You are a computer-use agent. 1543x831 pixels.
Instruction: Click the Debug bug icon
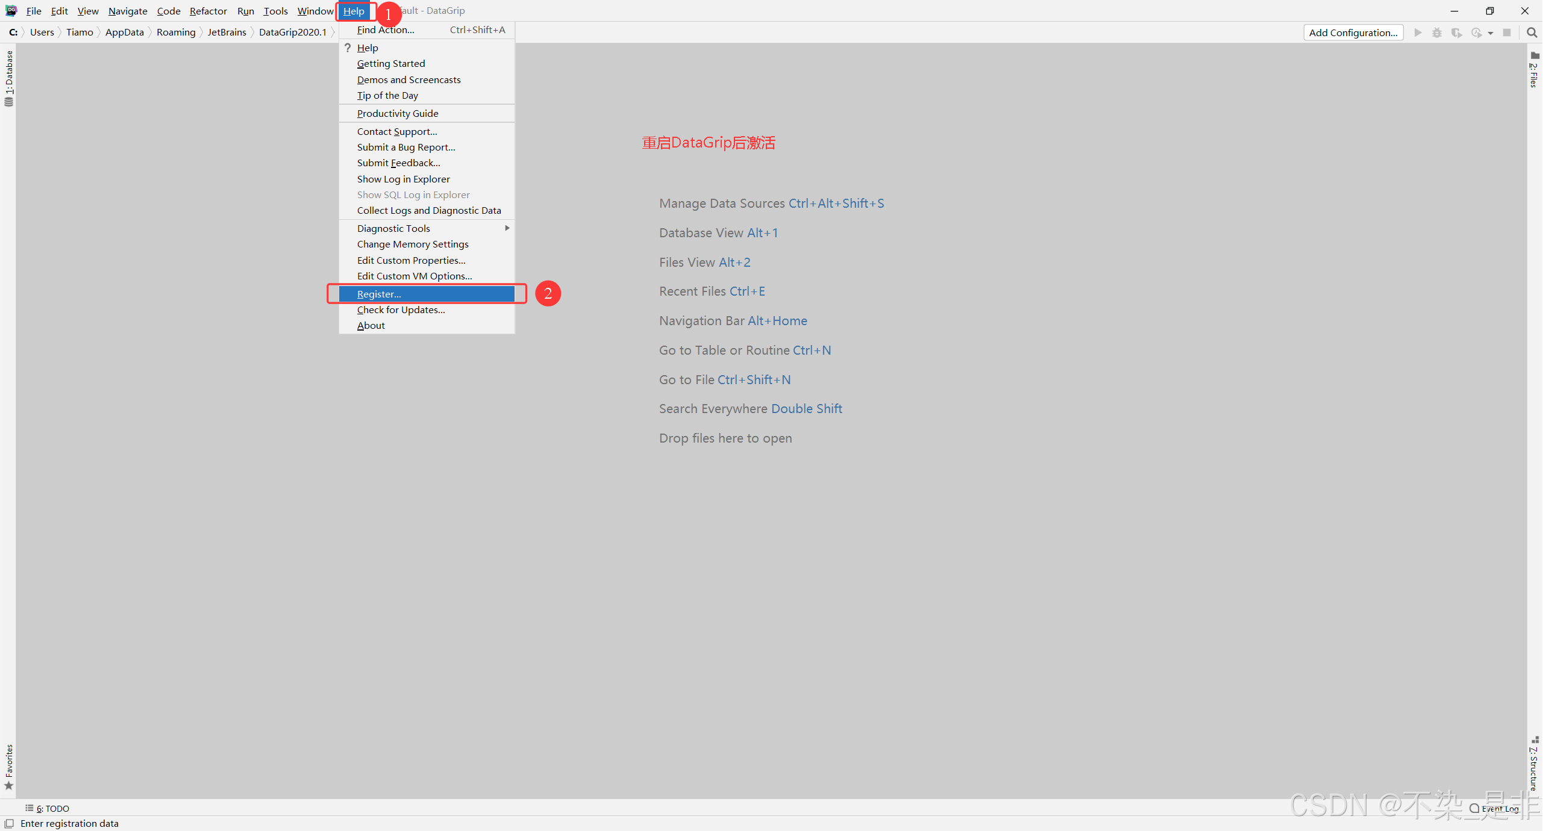point(1437,33)
